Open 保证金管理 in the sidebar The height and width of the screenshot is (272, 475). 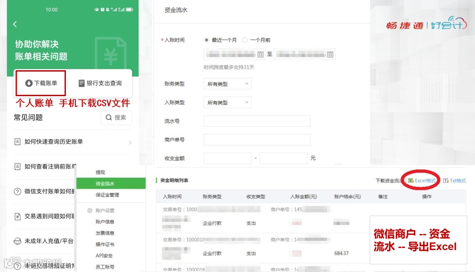pyautogui.click(x=107, y=195)
